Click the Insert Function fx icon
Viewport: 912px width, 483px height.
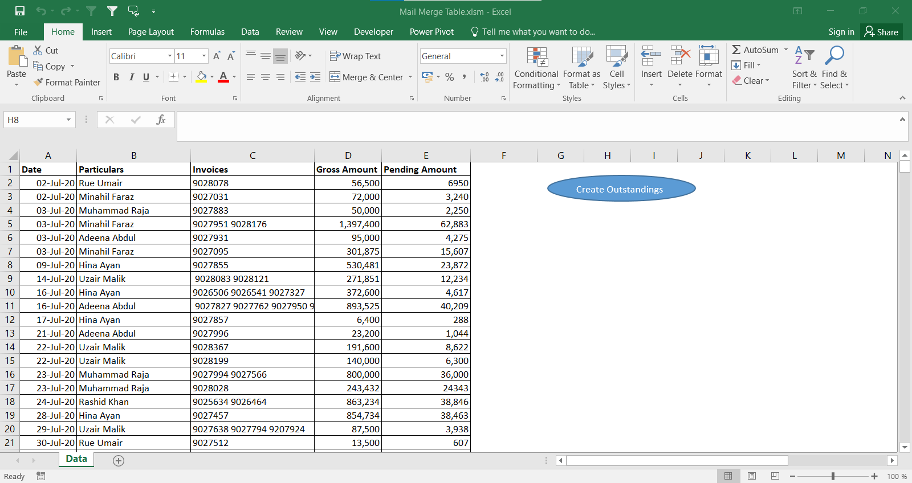[x=161, y=120]
